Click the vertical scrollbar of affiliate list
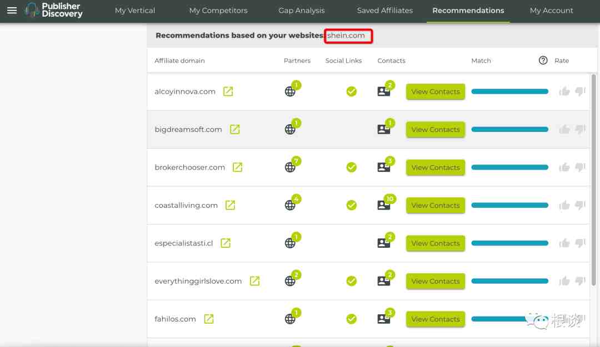Image resolution: width=600 pixels, height=347 pixels. pyautogui.click(x=593, y=180)
